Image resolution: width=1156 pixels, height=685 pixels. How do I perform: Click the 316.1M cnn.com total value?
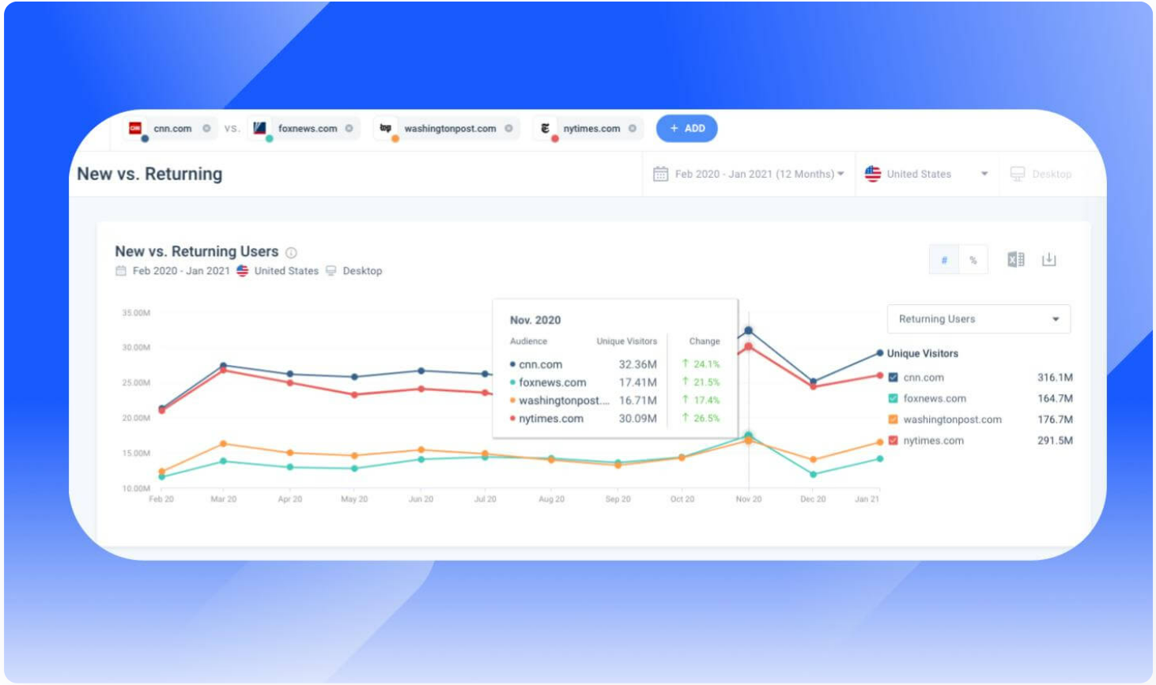click(1055, 378)
